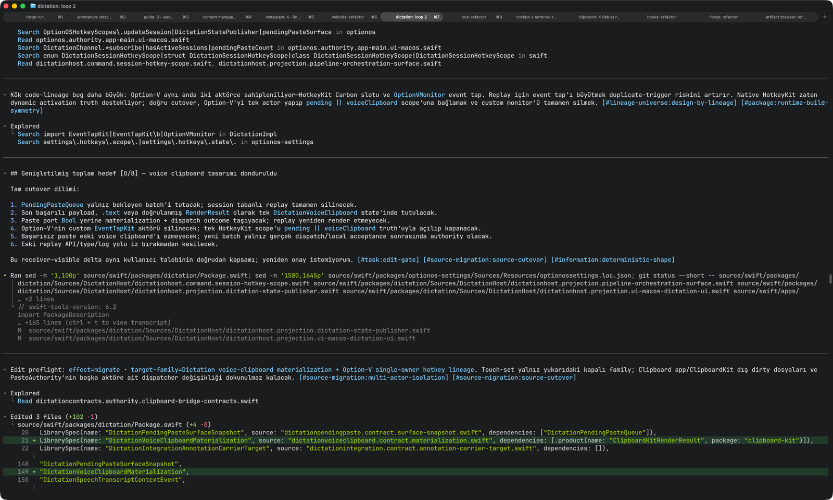Switch to artifact browser tab
The image size is (833, 500).
click(x=786, y=17)
